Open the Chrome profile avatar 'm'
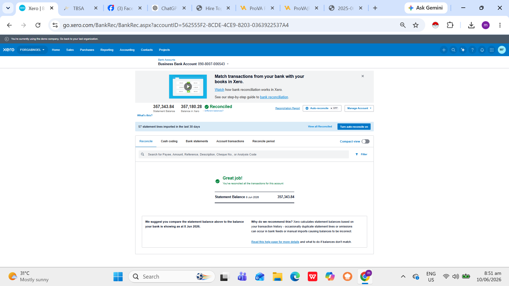Screen dimensions: 509x286 485,25
